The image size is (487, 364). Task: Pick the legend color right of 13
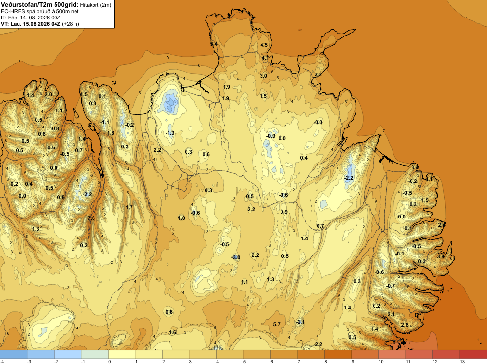click(473, 354)
